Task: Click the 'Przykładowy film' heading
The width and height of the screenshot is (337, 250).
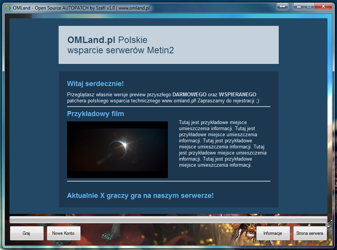Action: (x=96, y=114)
